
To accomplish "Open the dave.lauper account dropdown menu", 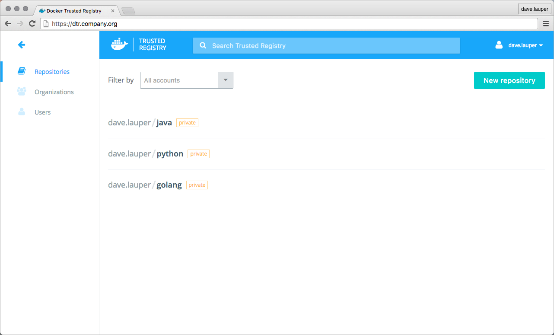I will point(525,45).
